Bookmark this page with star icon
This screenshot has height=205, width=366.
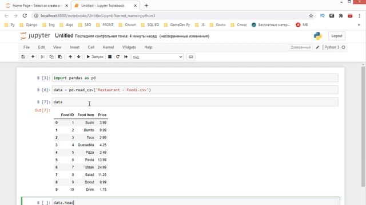coord(311,16)
